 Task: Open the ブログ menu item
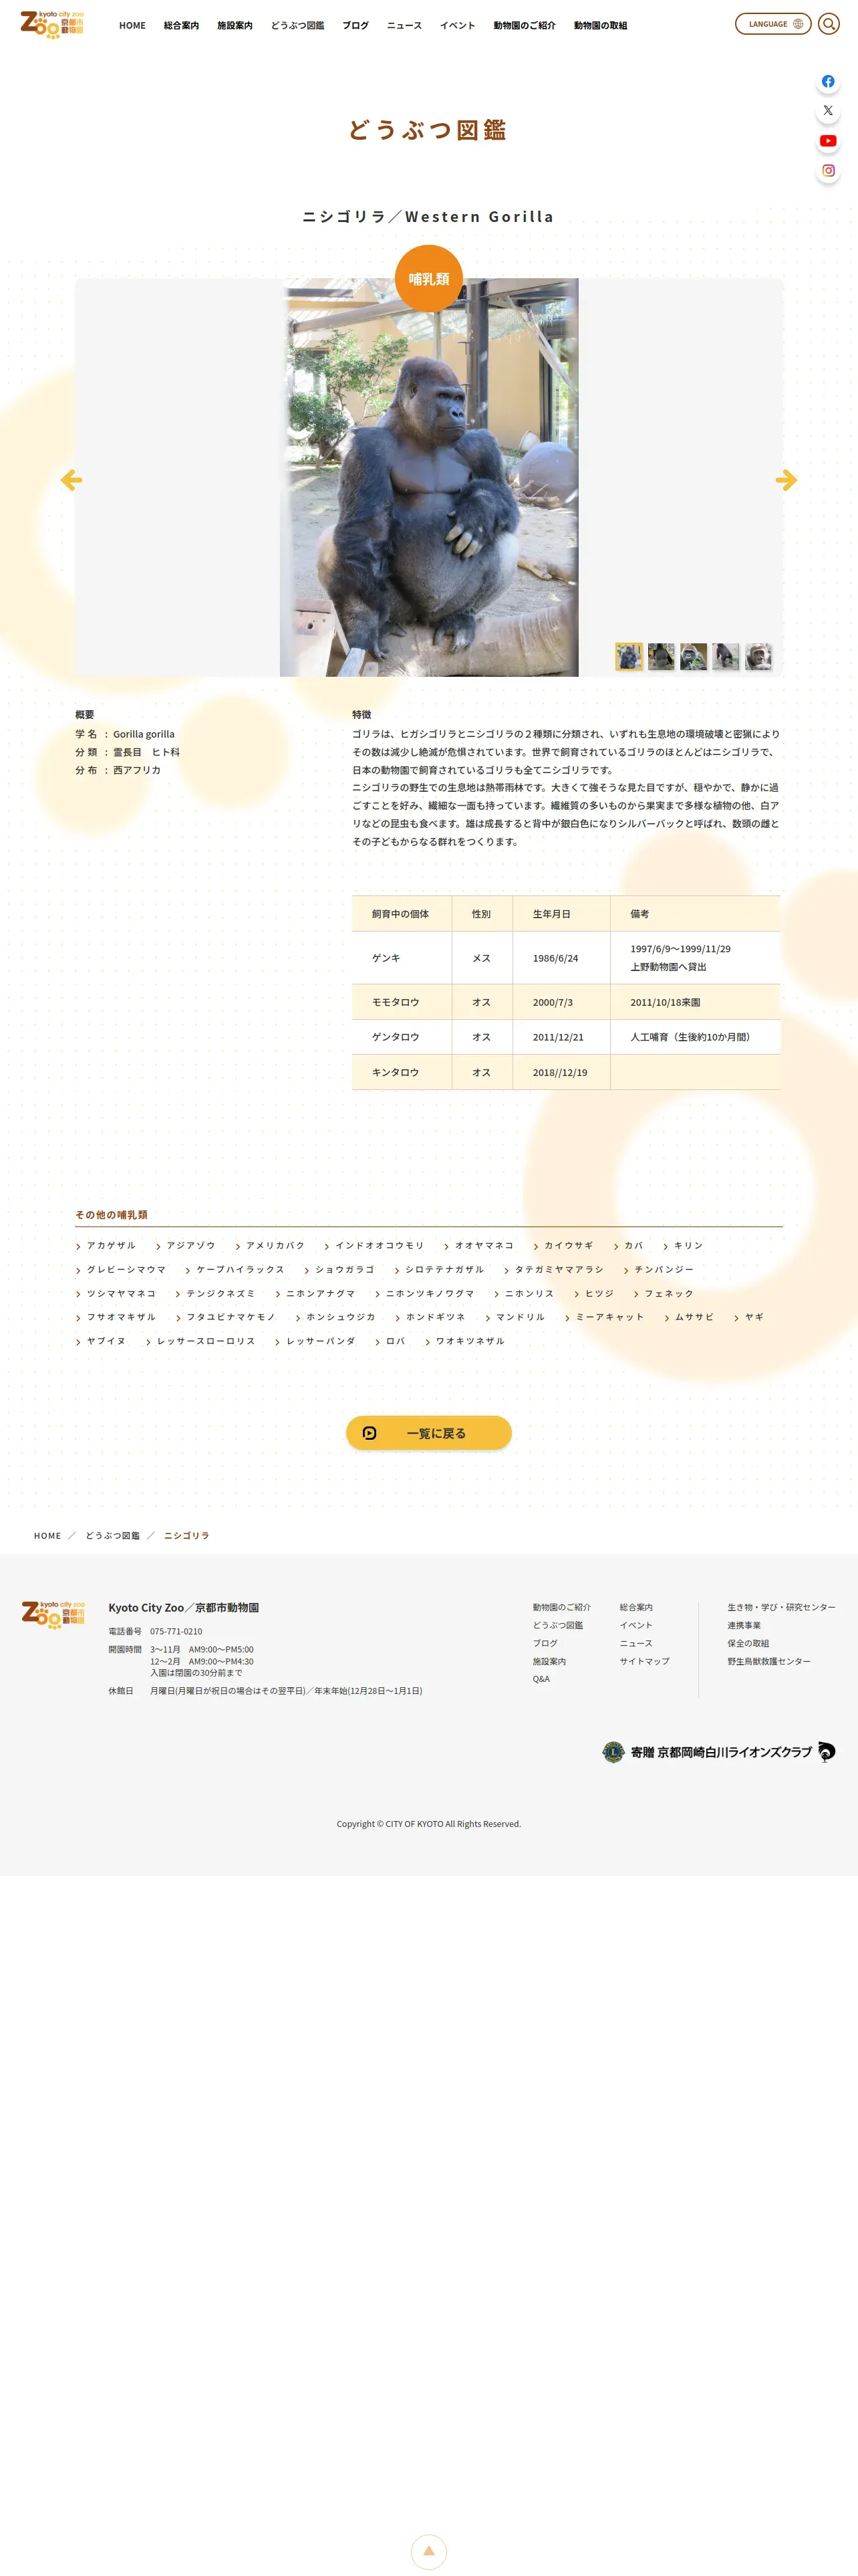(355, 26)
